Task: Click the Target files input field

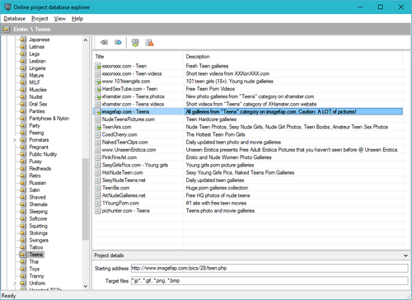Action: pos(269,281)
